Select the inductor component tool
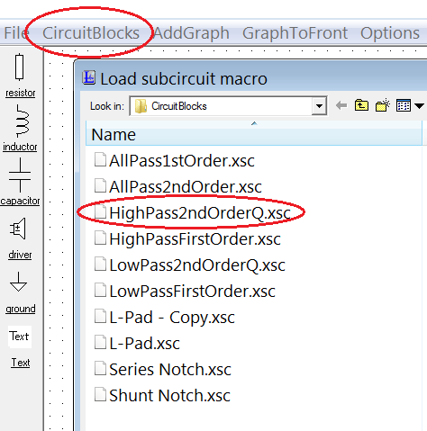Screen dimensions: 427x431 click(20, 129)
